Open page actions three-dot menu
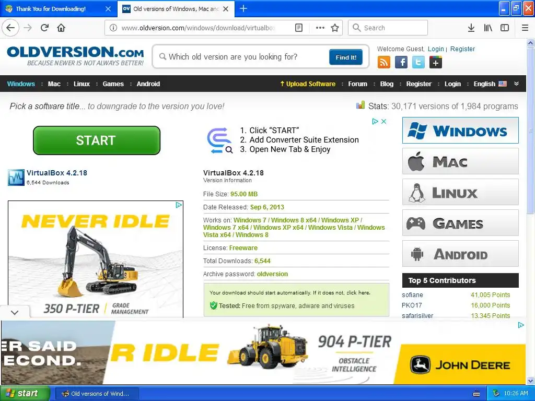 point(320,28)
